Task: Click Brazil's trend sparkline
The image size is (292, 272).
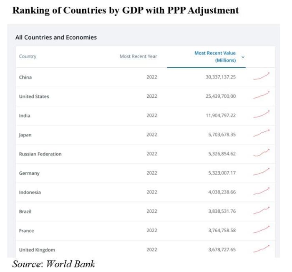Action: pos(261,211)
